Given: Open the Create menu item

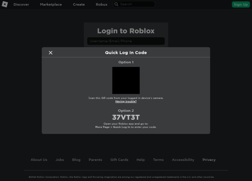Looking at the screenshot, I should pyautogui.click(x=79, y=4).
